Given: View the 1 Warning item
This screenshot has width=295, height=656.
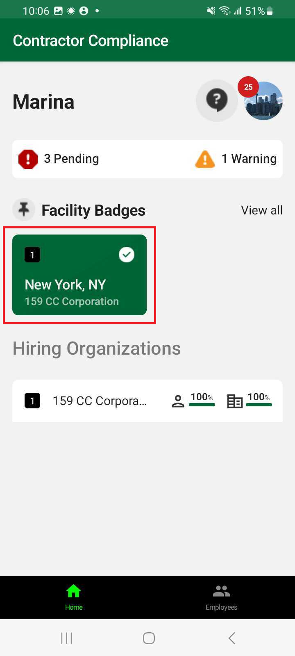Looking at the screenshot, I should pyautogui.click(x=249, y=159).
